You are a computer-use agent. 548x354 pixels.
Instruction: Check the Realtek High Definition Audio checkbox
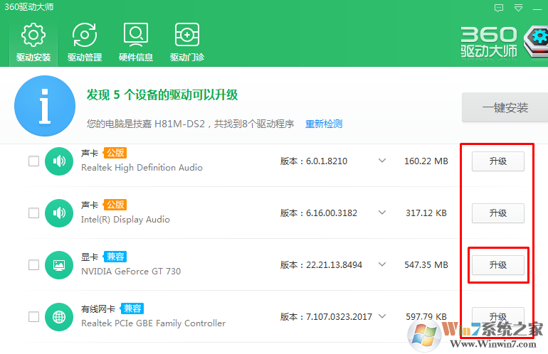pyautogui.click(x=33, y=161)
